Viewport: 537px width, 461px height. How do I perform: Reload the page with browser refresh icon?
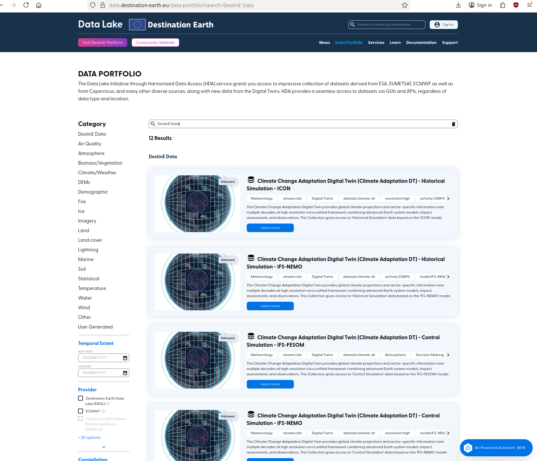click(26, 5)
